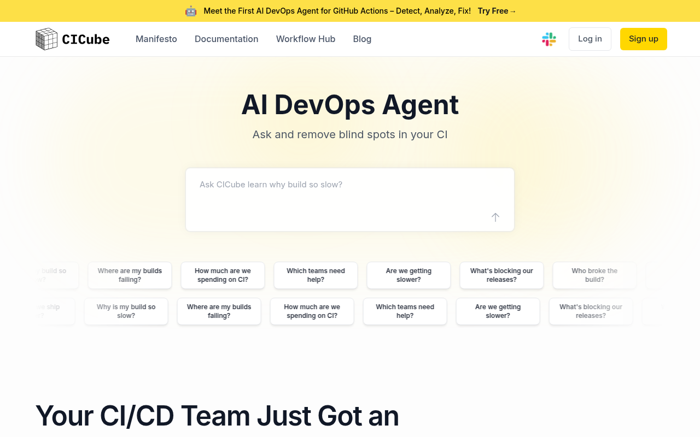Choose the 'Which teams need help?' prompt
Image resolution: width=700 pixels, height=437 pixels.
[x=316, y=275]
